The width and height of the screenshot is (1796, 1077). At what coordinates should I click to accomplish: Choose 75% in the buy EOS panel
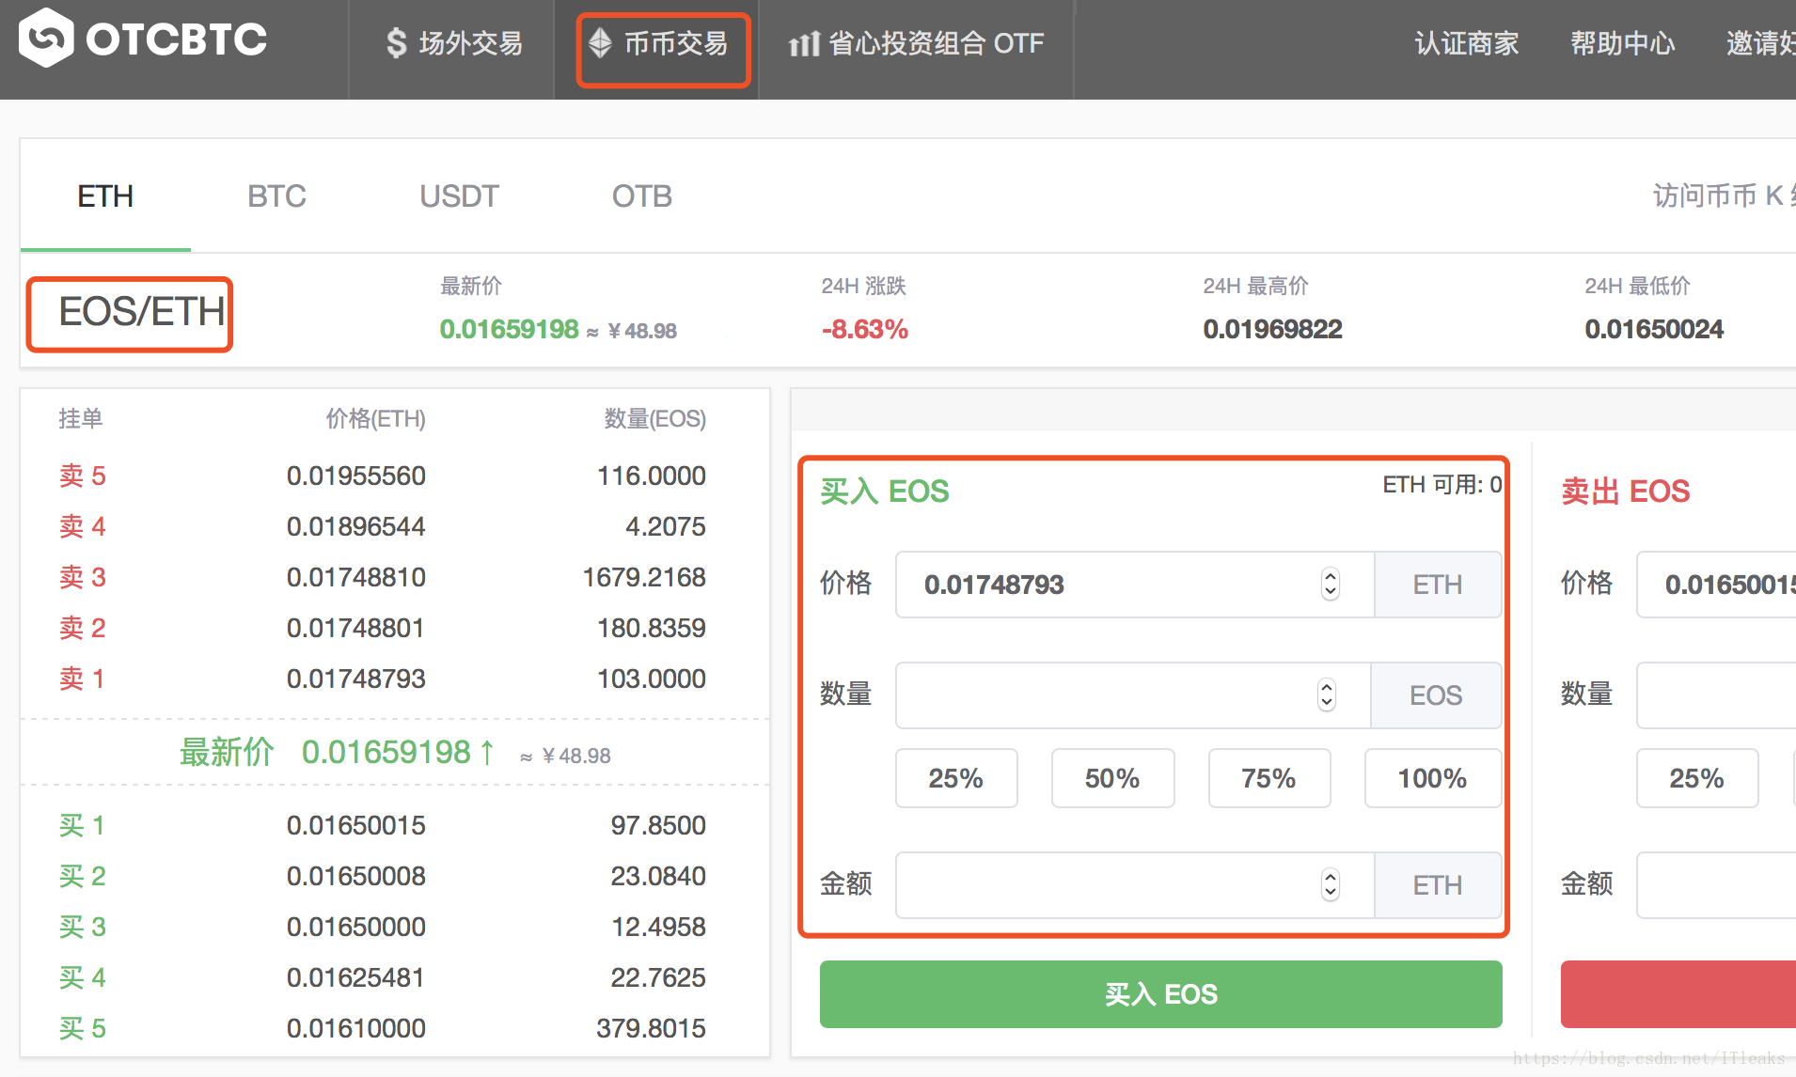pos(1269,778)
